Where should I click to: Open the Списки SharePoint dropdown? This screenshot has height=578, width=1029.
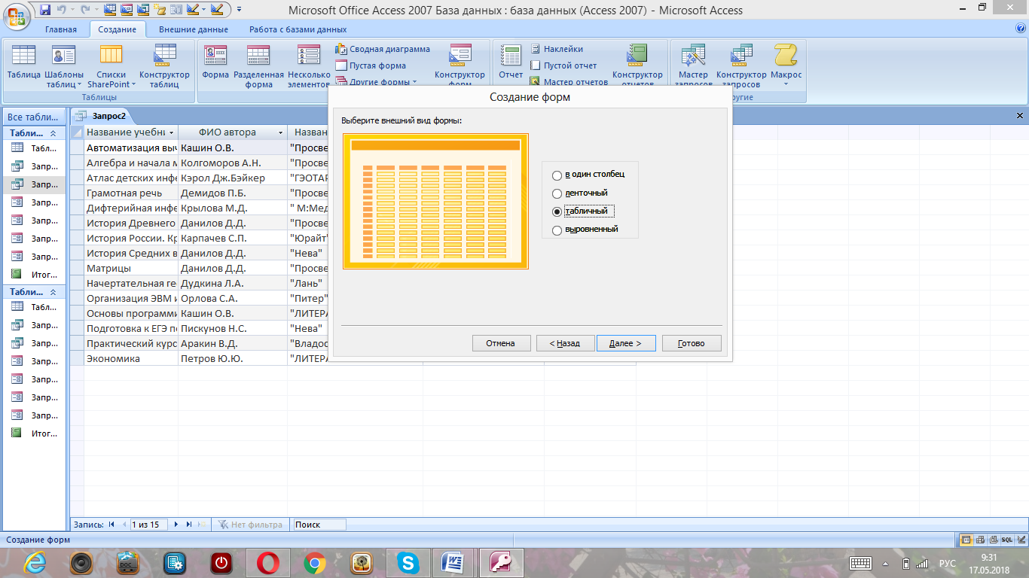[x=111, y=66]
